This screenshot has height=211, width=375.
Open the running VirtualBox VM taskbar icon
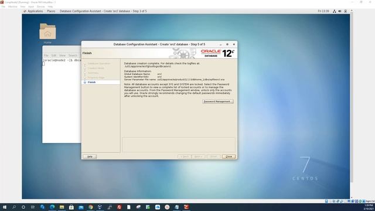(186, 207)
